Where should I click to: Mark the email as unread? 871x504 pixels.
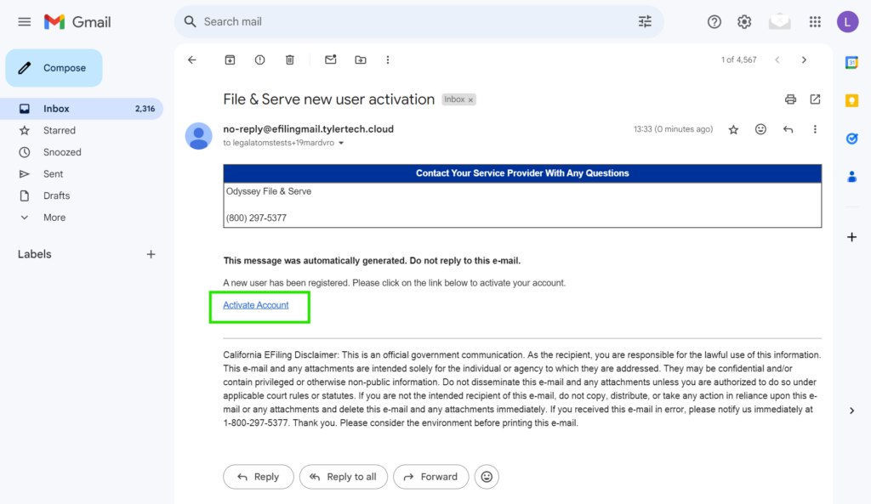tap(331, 59)
